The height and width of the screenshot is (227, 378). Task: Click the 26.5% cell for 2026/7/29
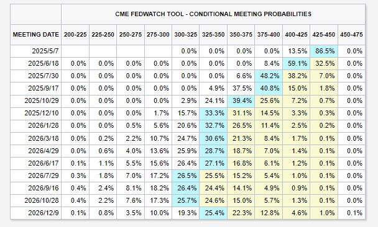pyautogui.click(x=186, y=176)
